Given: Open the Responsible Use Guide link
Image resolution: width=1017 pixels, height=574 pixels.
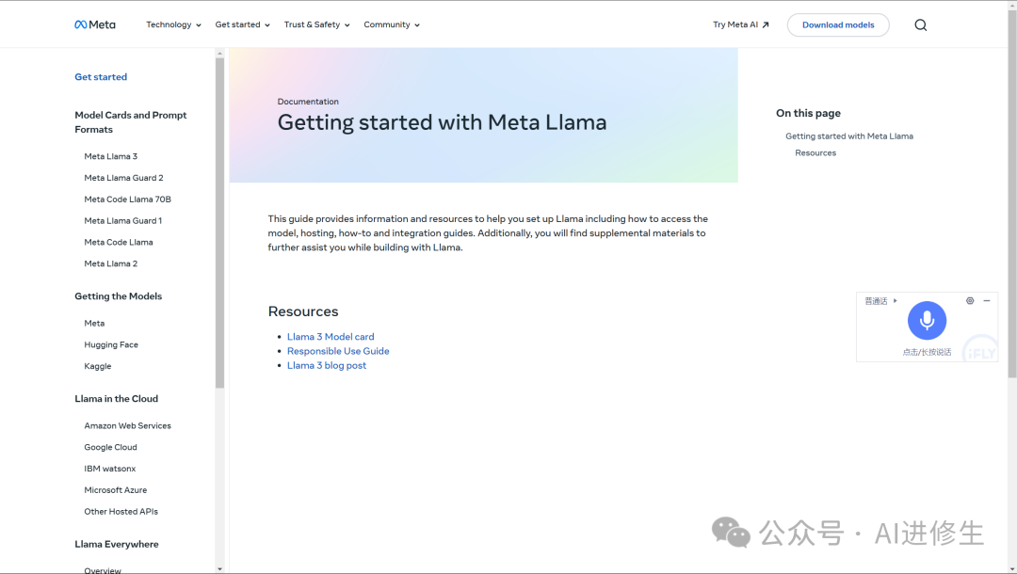Looking at the screenshot, I should point(338,351).
